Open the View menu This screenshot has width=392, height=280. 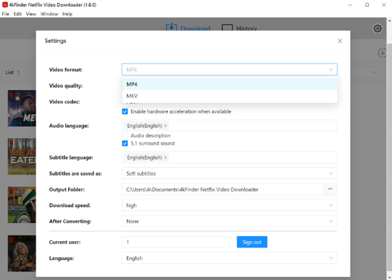(31, 14)
